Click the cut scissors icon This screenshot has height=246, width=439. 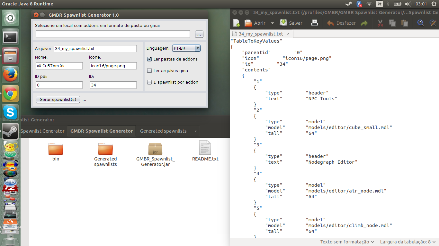pos(380,23)
